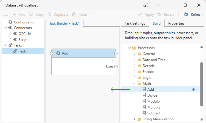Screen dimensions: 206x123
Task: Click the Divide processor icon
Action: [144, 95]
